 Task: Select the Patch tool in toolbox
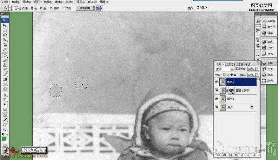click(5, 56)
